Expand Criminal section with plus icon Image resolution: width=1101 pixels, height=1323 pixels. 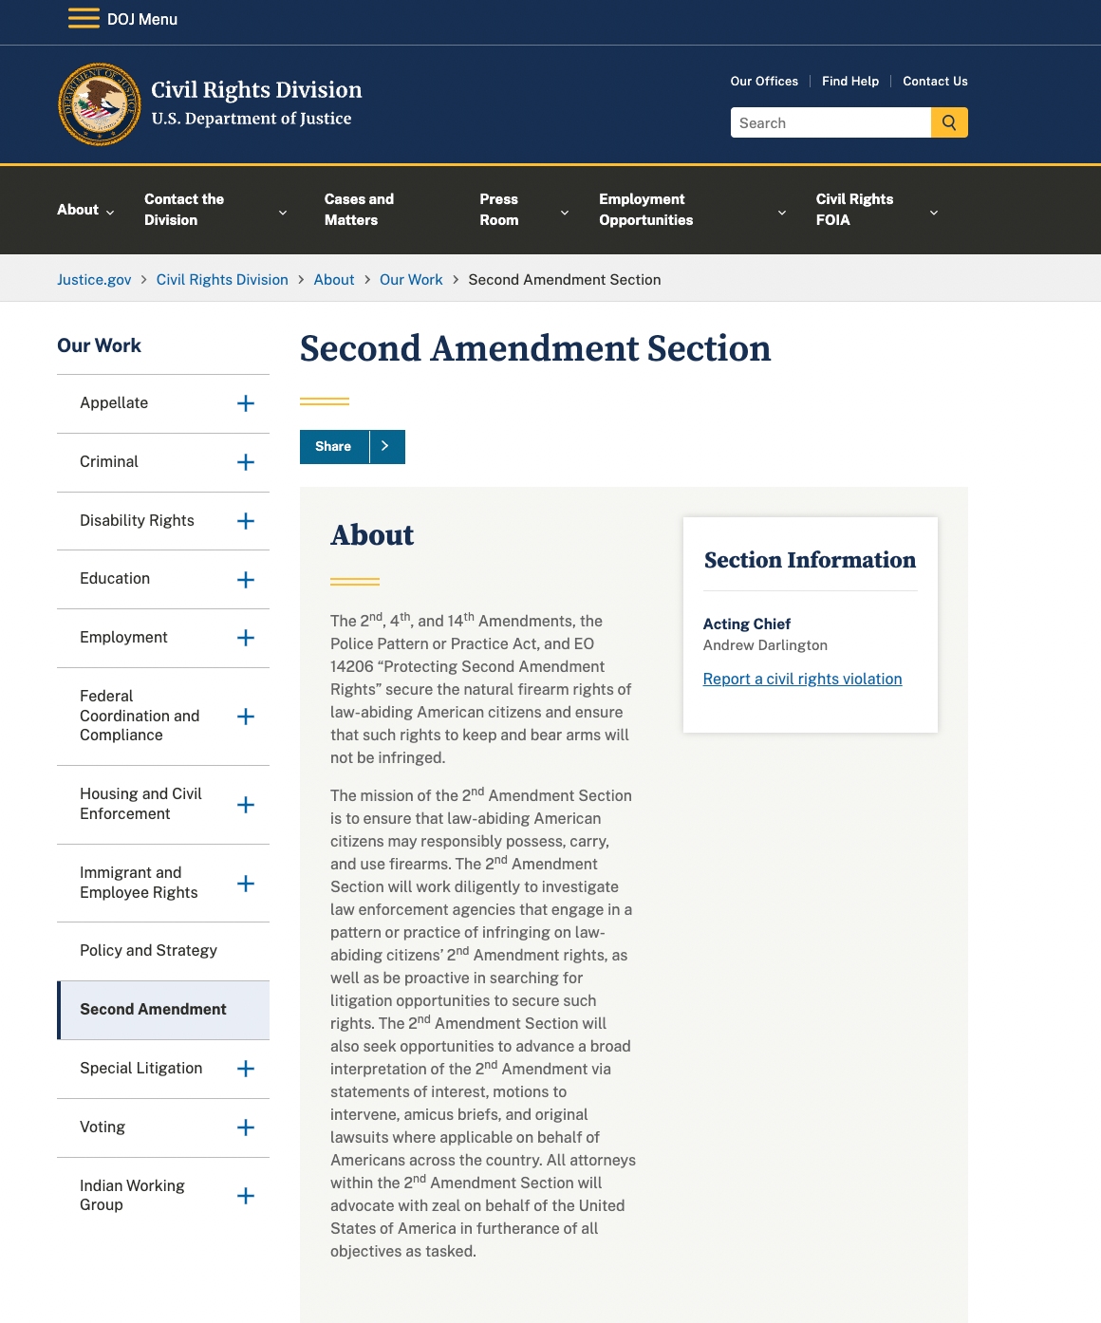(246, 462)
